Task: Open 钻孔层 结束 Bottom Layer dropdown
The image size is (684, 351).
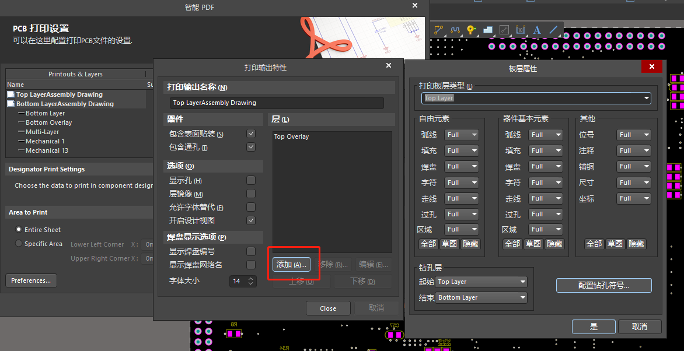Action: click(481, 297)
